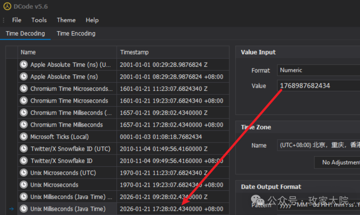Open the Help menu
Image resolution: width=360 pixels, height=215 pixels.
[x=92, y=20]
